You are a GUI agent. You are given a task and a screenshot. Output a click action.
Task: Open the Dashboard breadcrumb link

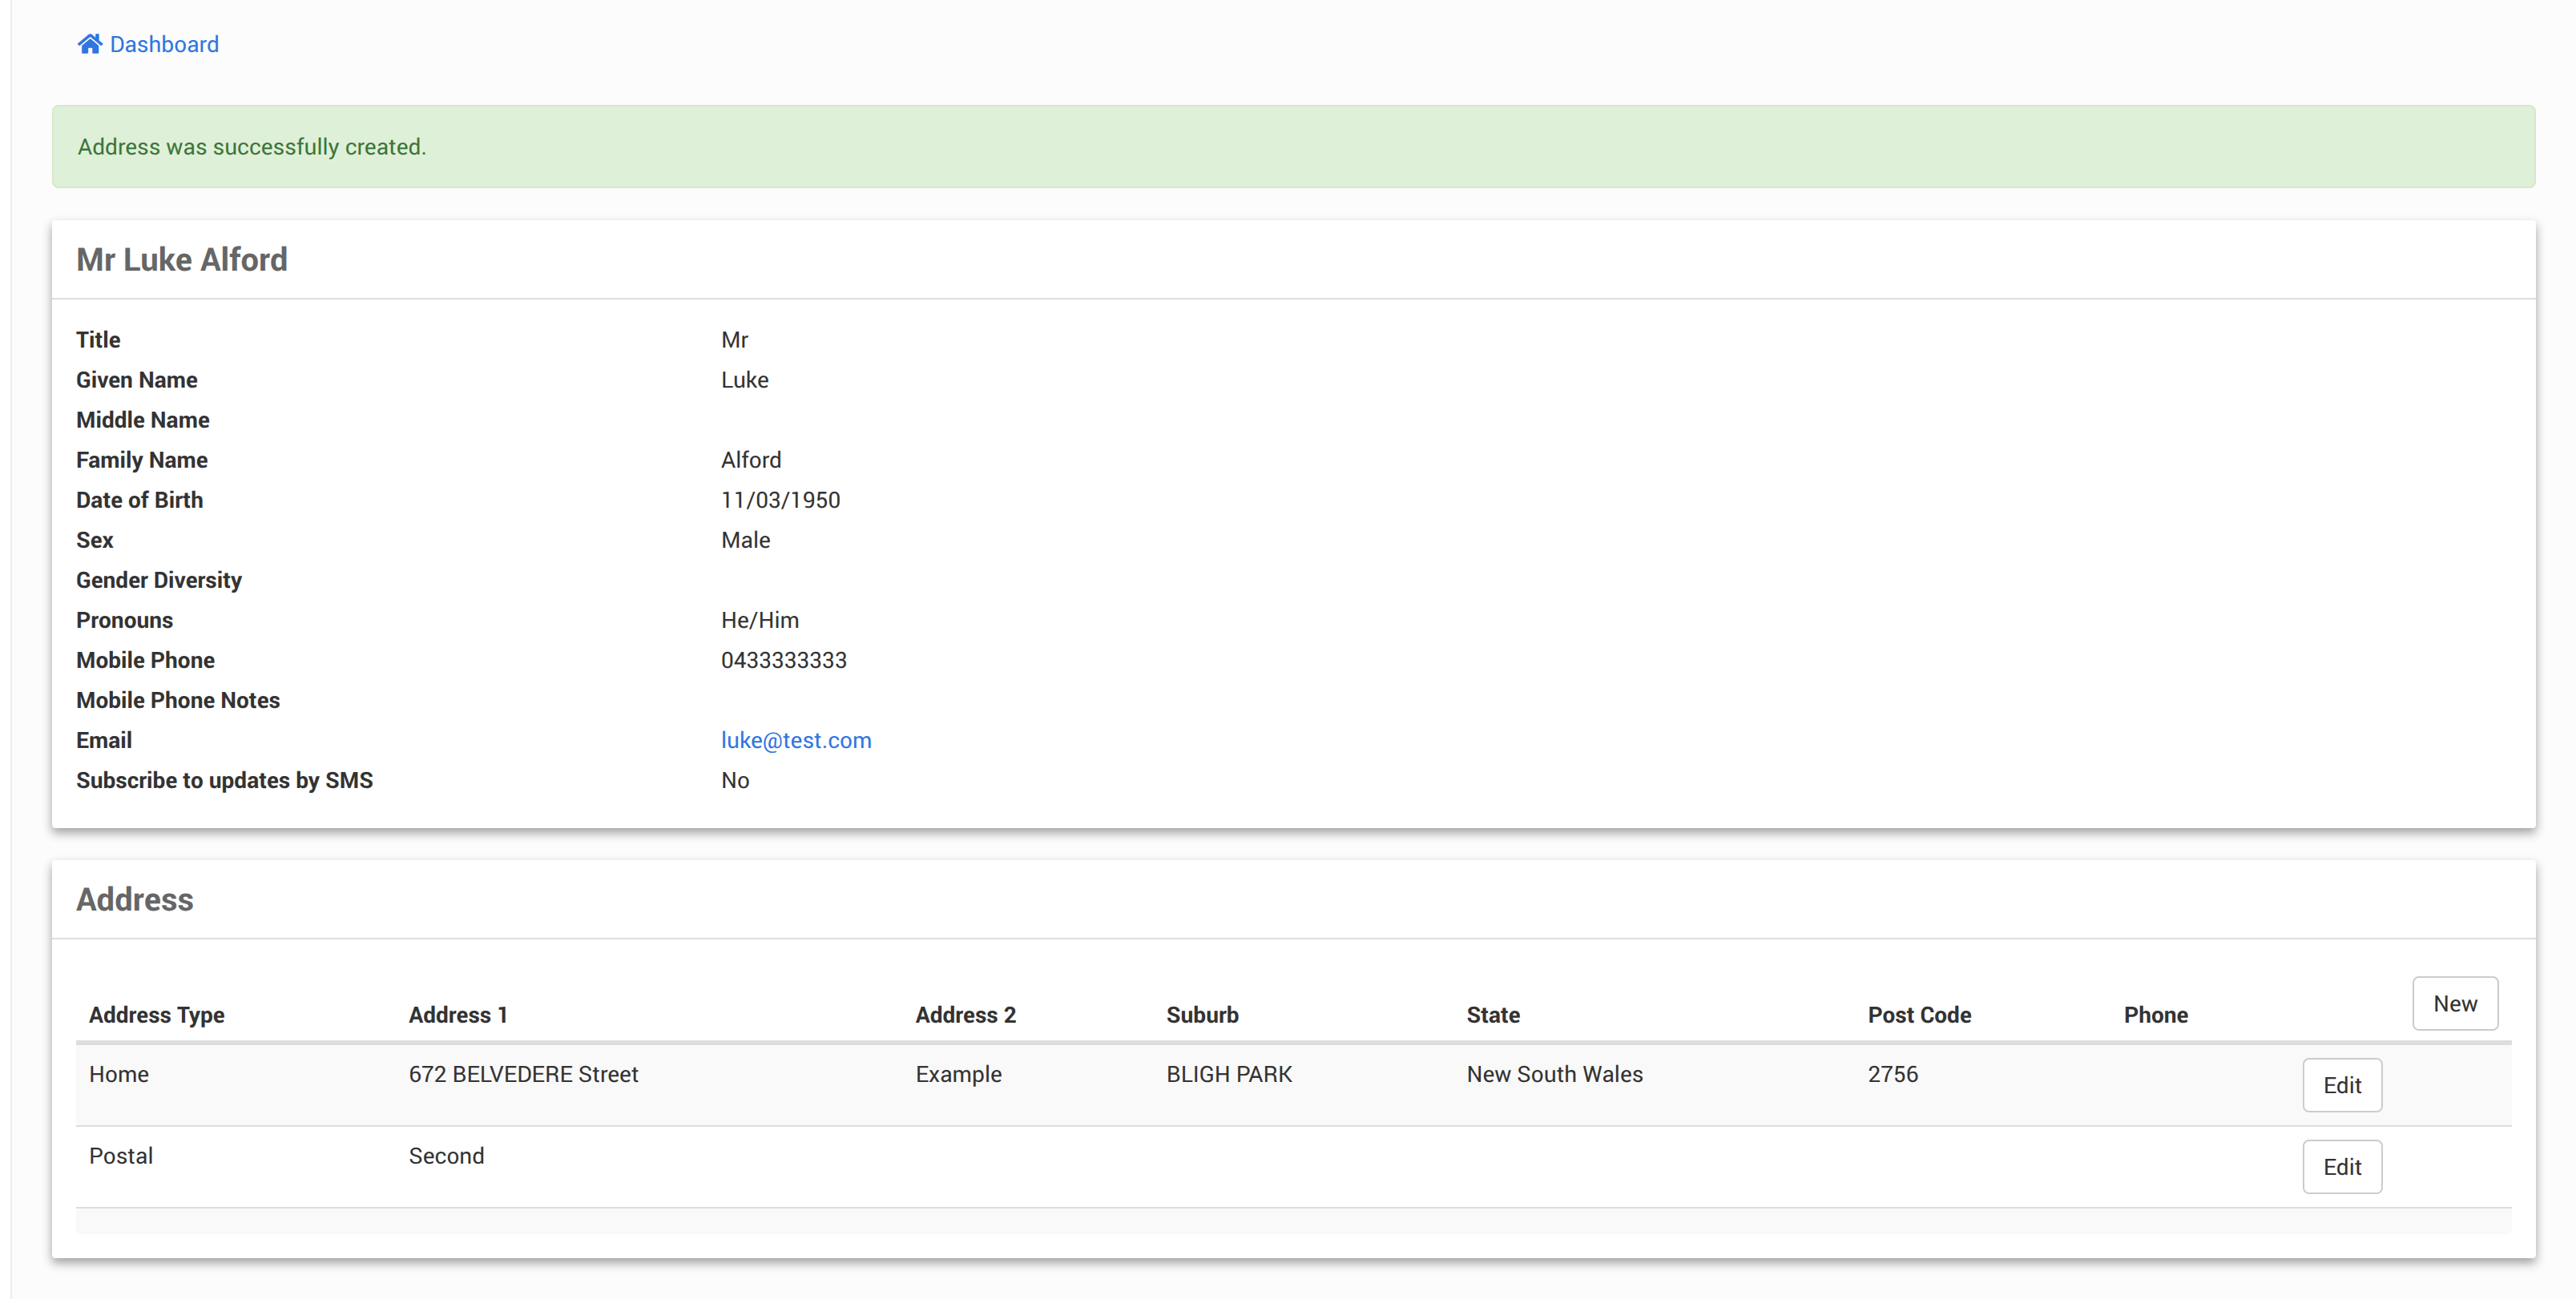pos(164,44)
